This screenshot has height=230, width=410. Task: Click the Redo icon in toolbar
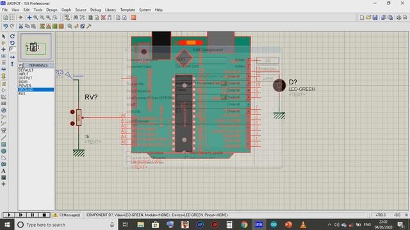click(x=12, y=26)
